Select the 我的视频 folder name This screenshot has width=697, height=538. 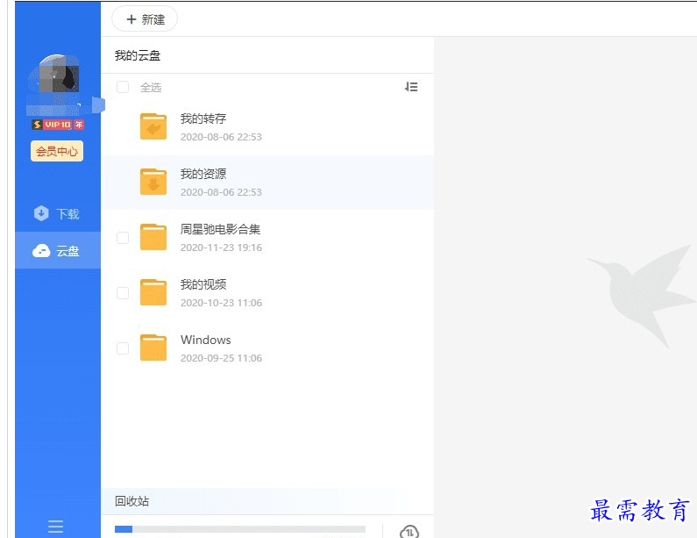tap(203, 284)
